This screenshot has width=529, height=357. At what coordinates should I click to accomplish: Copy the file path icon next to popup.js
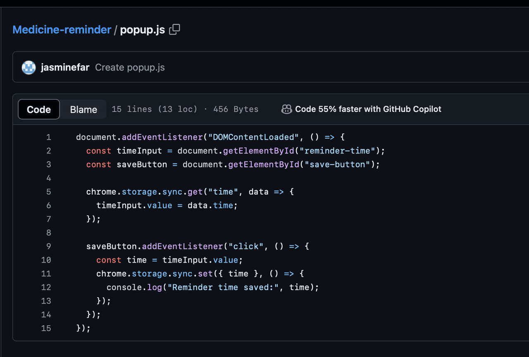[x=175, y=30]
